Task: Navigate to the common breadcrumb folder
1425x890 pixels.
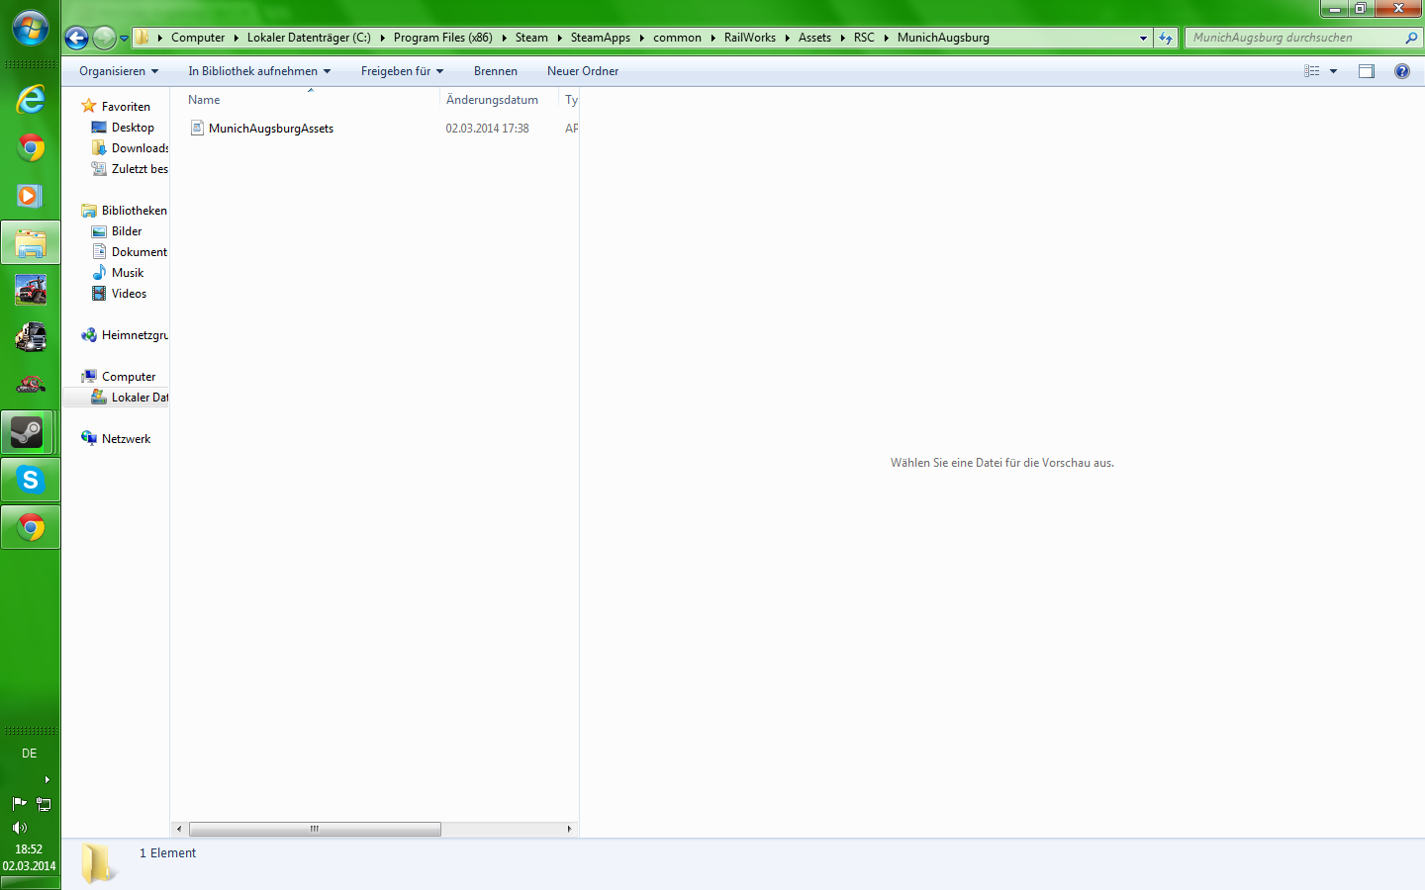Action: pos(677,38)
